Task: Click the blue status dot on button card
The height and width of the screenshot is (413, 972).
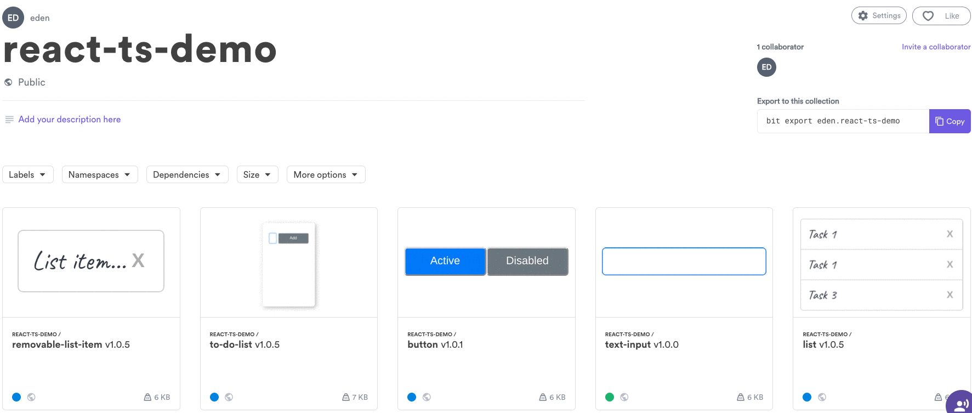Action: point(412,397)
